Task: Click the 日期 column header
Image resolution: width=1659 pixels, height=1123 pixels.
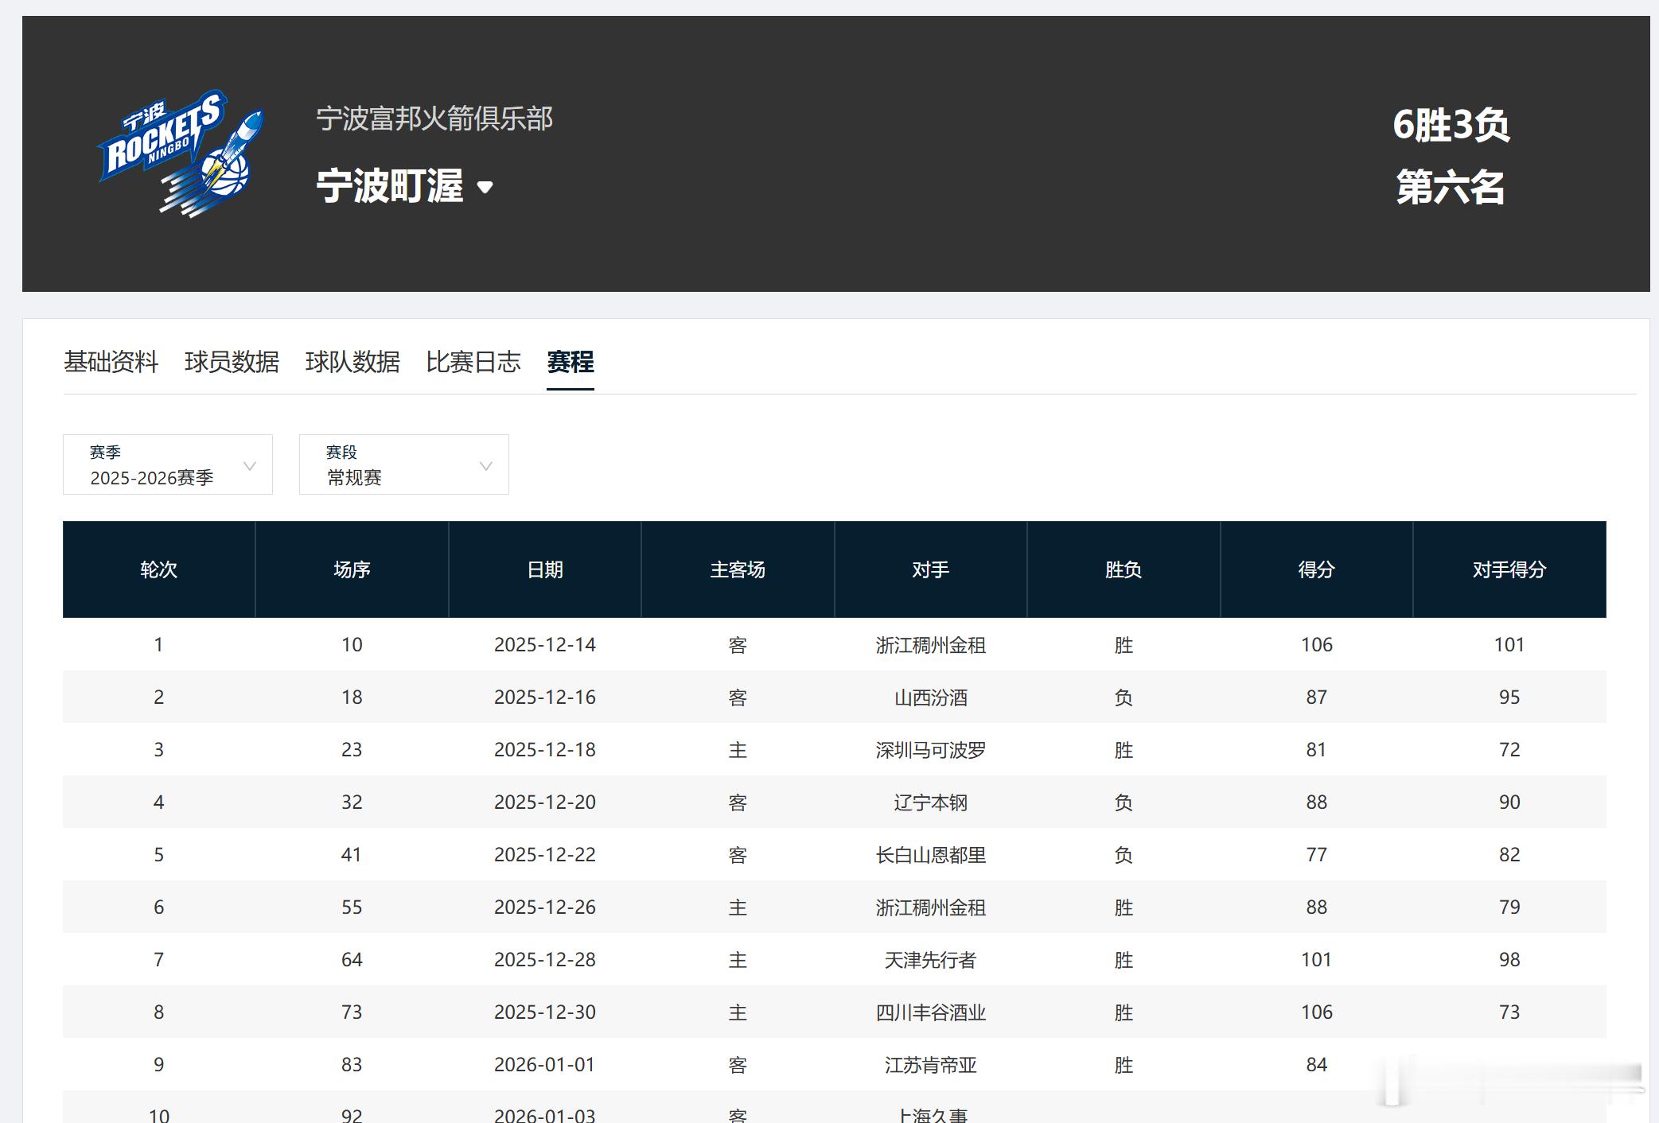Action: (x=544, y=569)
